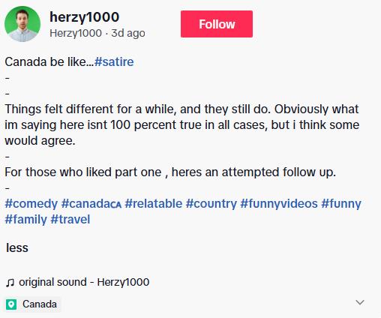Viewport: 381px width, 318px height.
Task: Click the music note icon
Action: click(10, 283)
